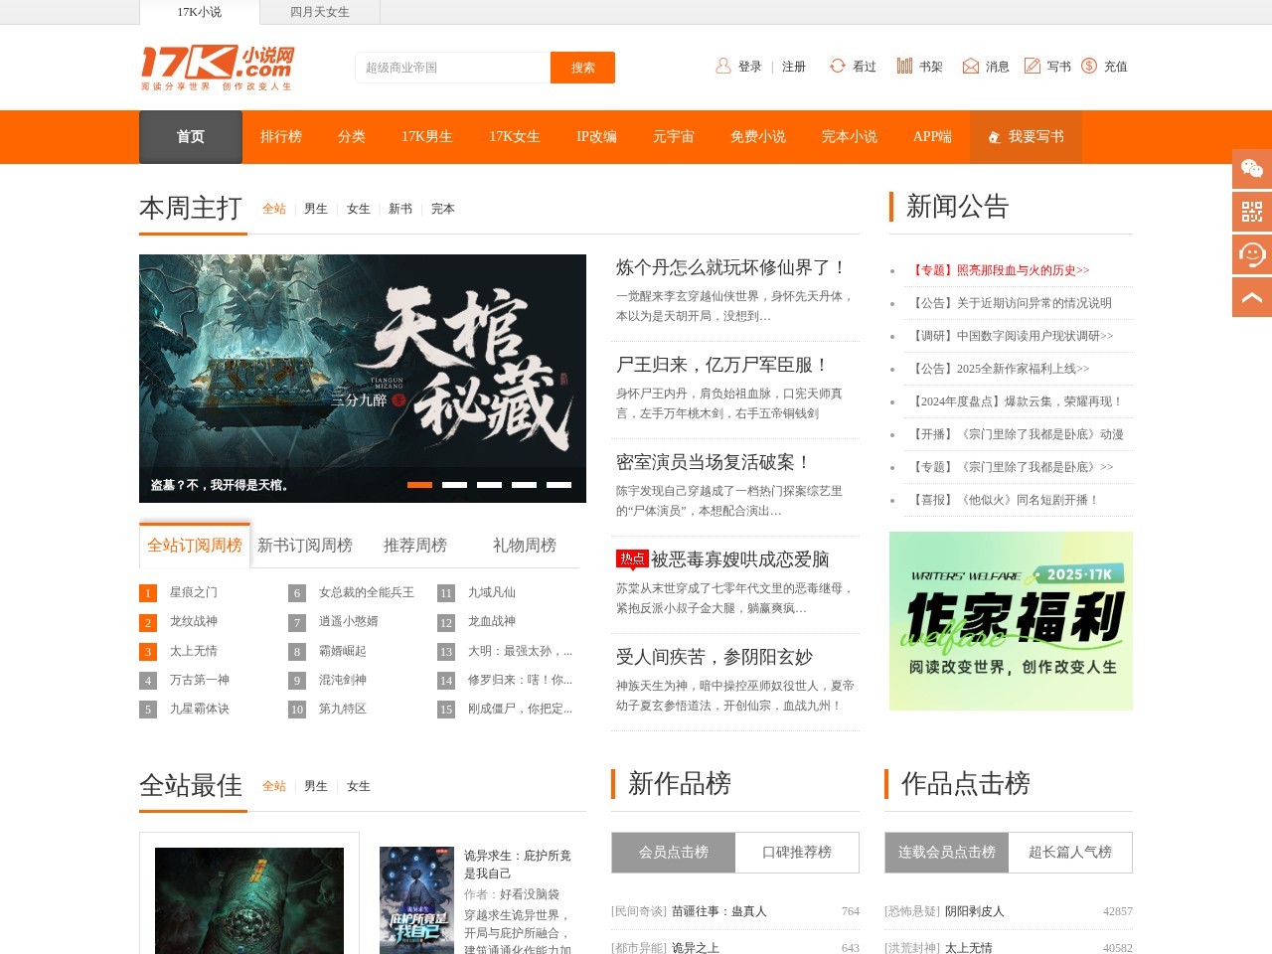Select 口碑推荐榜 tab
Image resolution: width=1272 pixels, height=954 pixels.
(796, 853)
